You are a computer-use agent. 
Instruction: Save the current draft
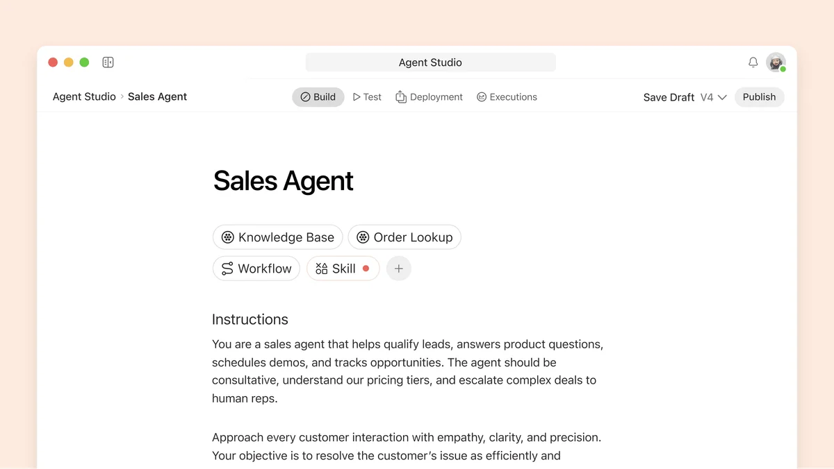[x=668, y=97]
